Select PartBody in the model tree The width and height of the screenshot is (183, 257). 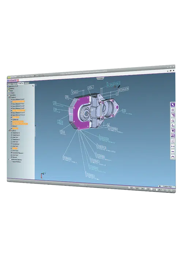tap(12, 88)
